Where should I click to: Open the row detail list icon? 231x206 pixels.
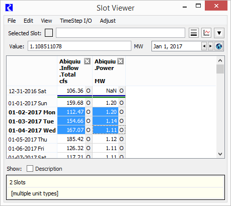tap(194, 33)
